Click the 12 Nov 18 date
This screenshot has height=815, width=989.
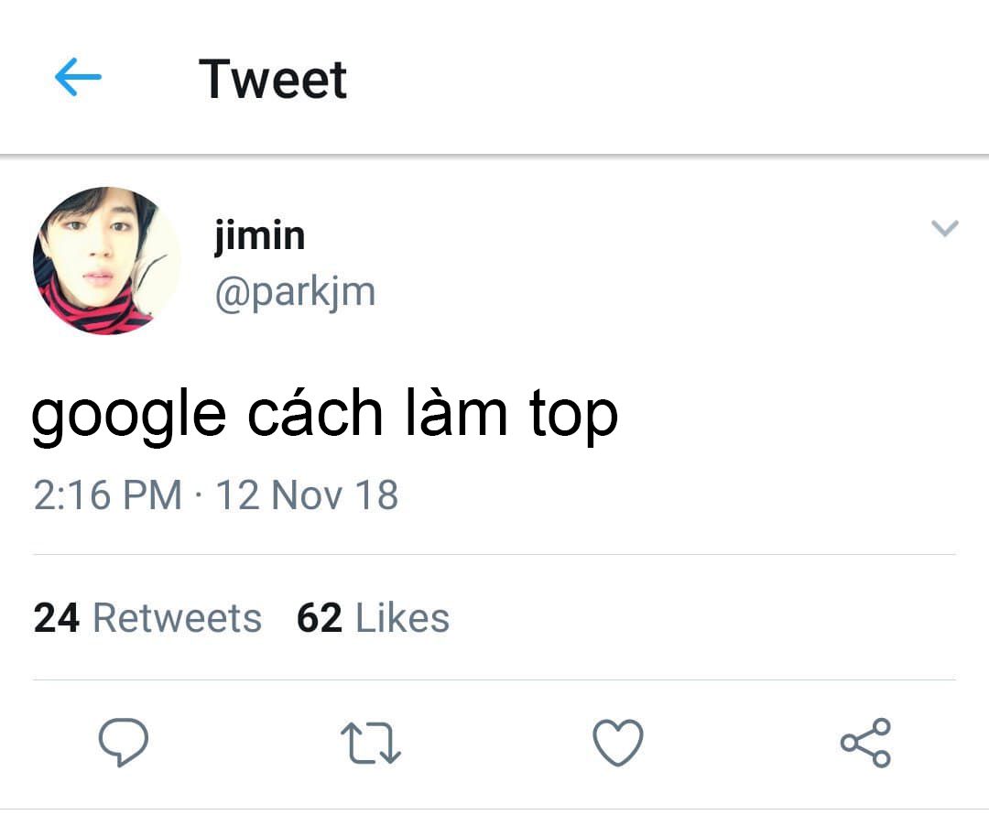(307, 495)
